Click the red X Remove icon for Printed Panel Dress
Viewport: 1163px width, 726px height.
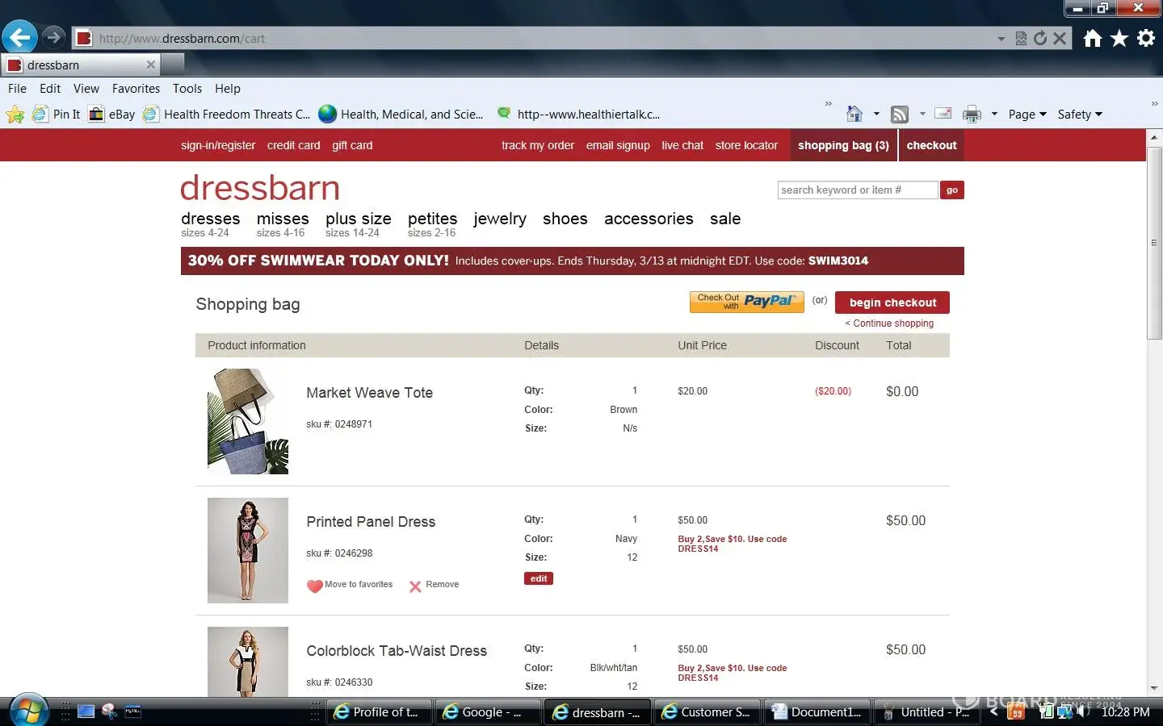pyautogui.click(x=415, y=586)
